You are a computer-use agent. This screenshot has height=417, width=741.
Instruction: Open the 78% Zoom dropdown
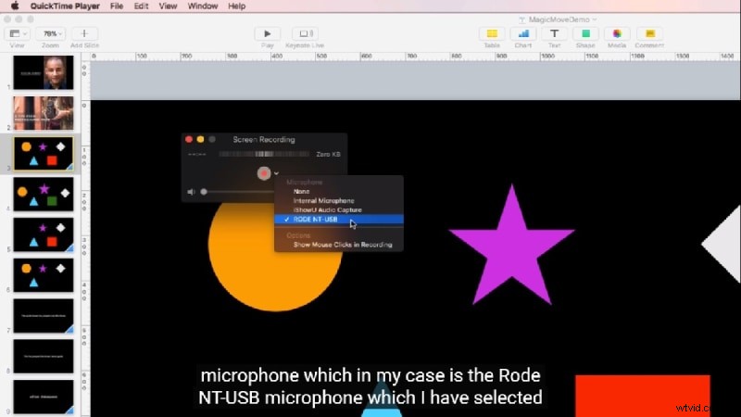[x=50, y=33]
